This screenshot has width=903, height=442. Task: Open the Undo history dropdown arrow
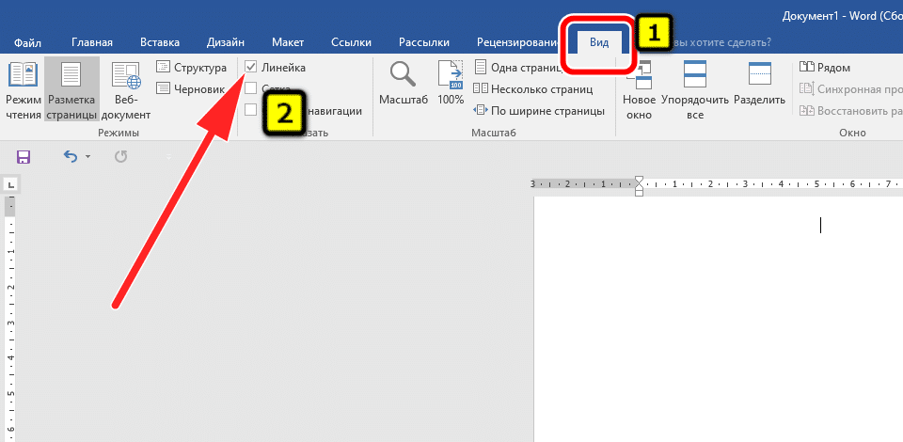point(87,156)
